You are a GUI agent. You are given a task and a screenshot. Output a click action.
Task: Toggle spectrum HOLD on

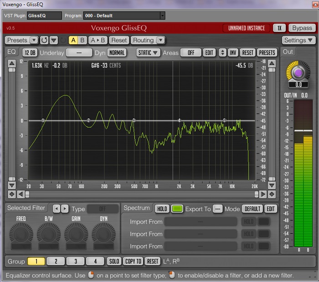pos(162,209)
